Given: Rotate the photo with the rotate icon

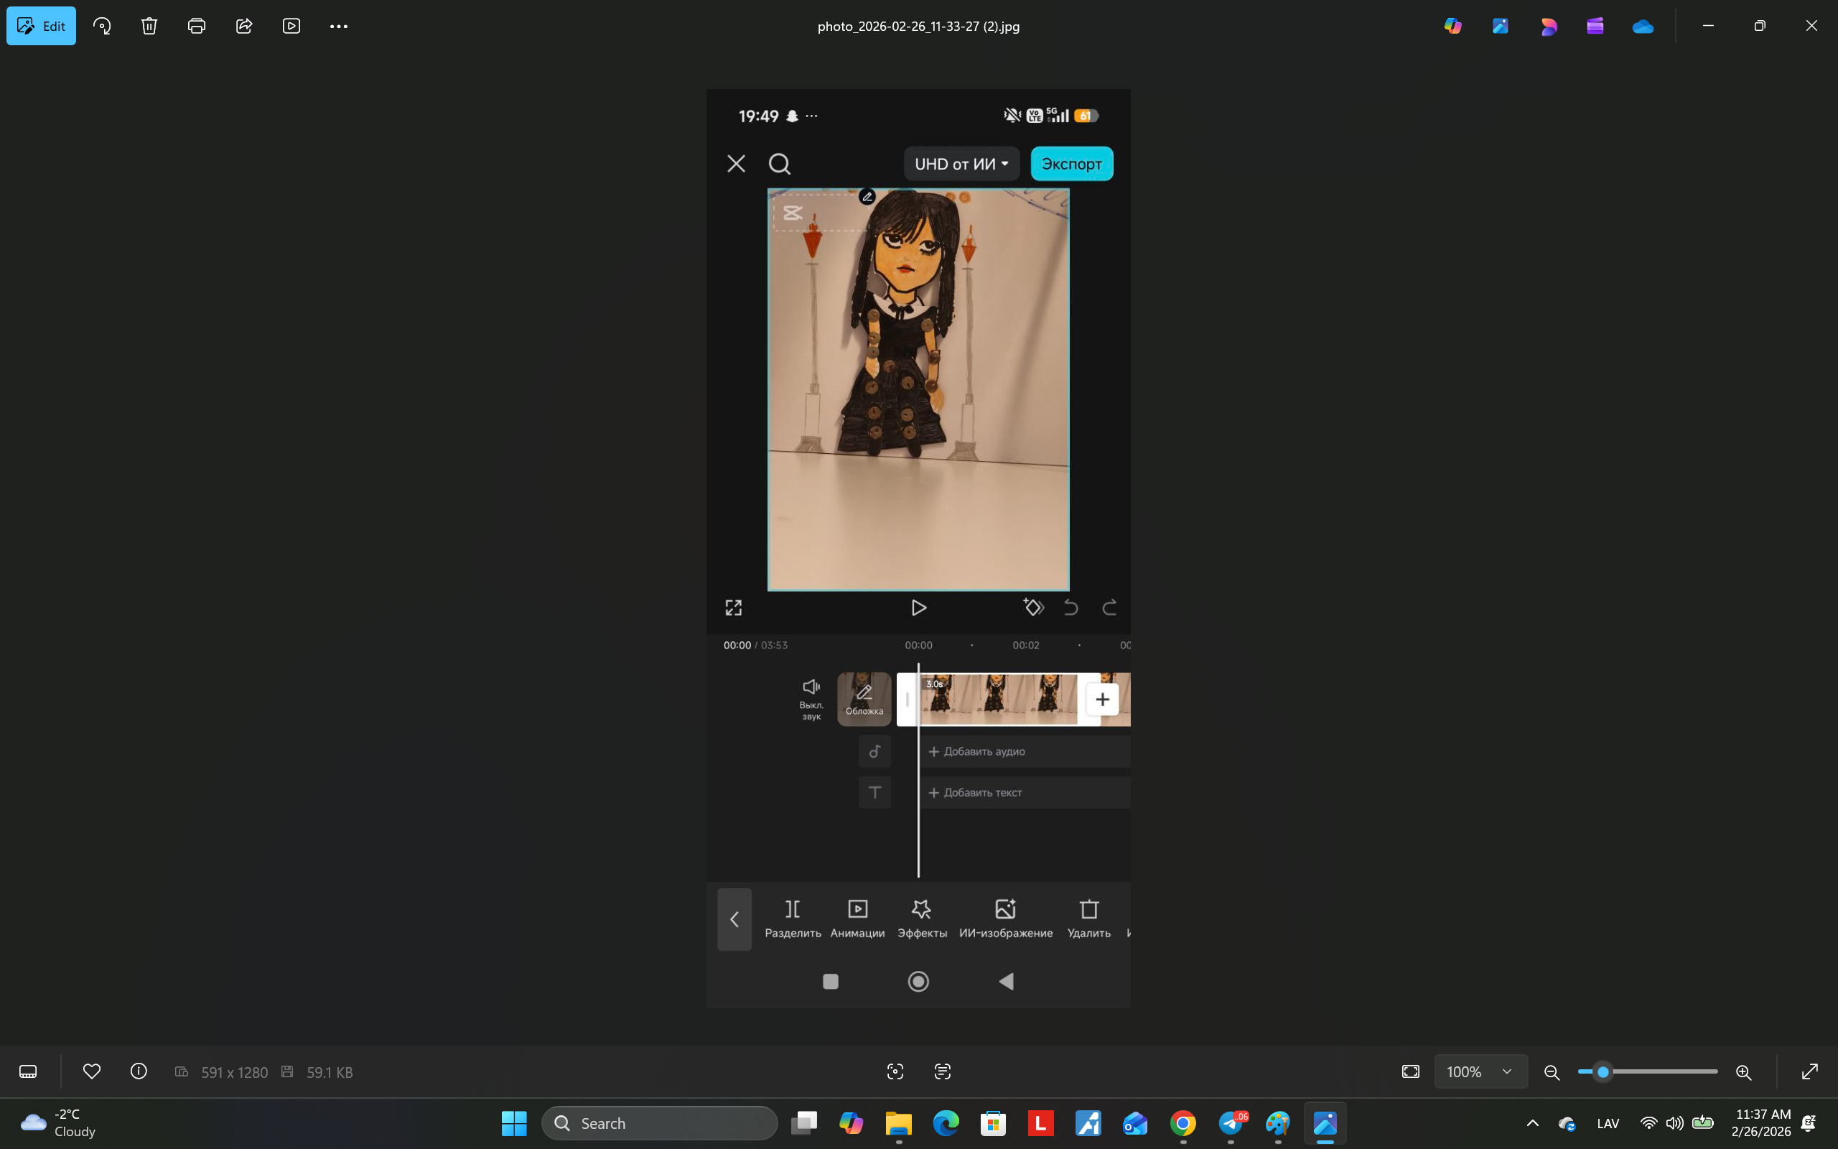Looking at the screenshot, I should pyautogui.click(x=102, y=26).
